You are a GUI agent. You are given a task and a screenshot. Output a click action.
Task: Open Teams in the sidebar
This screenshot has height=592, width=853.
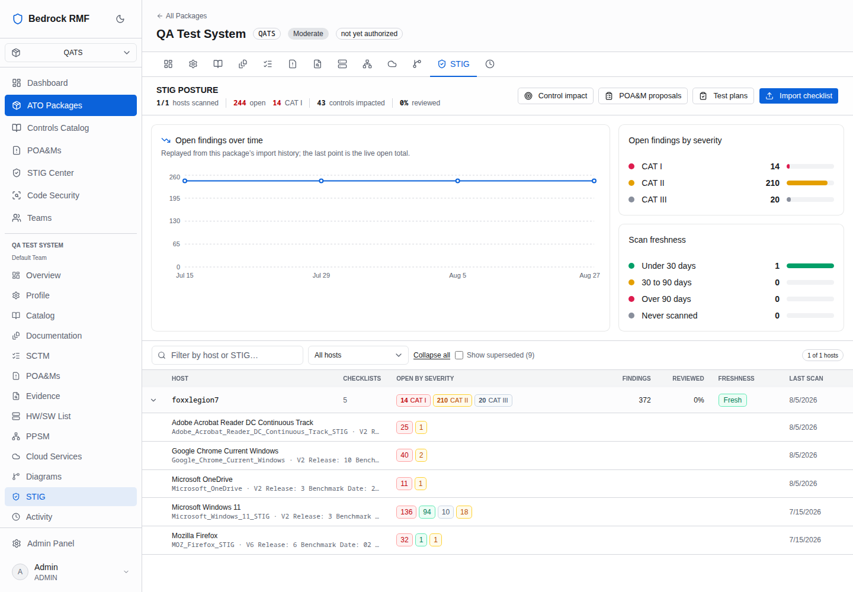tap(71, 218)
